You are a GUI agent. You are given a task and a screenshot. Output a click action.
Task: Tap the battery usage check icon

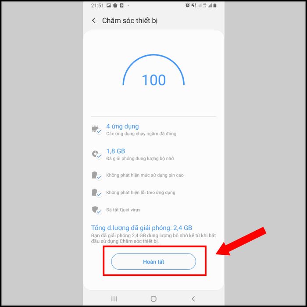click(x=97, y=175)
